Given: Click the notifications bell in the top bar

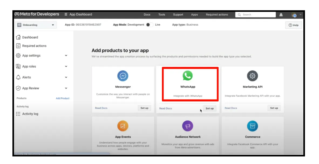Looking at the screenshot, I should 281,15.
